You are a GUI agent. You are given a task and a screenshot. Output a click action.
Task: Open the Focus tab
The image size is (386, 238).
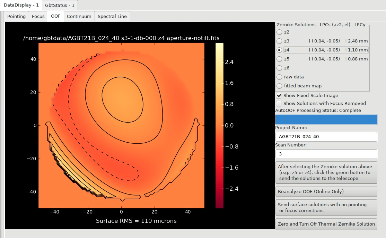pyautogui.click(x=38, y=17)
